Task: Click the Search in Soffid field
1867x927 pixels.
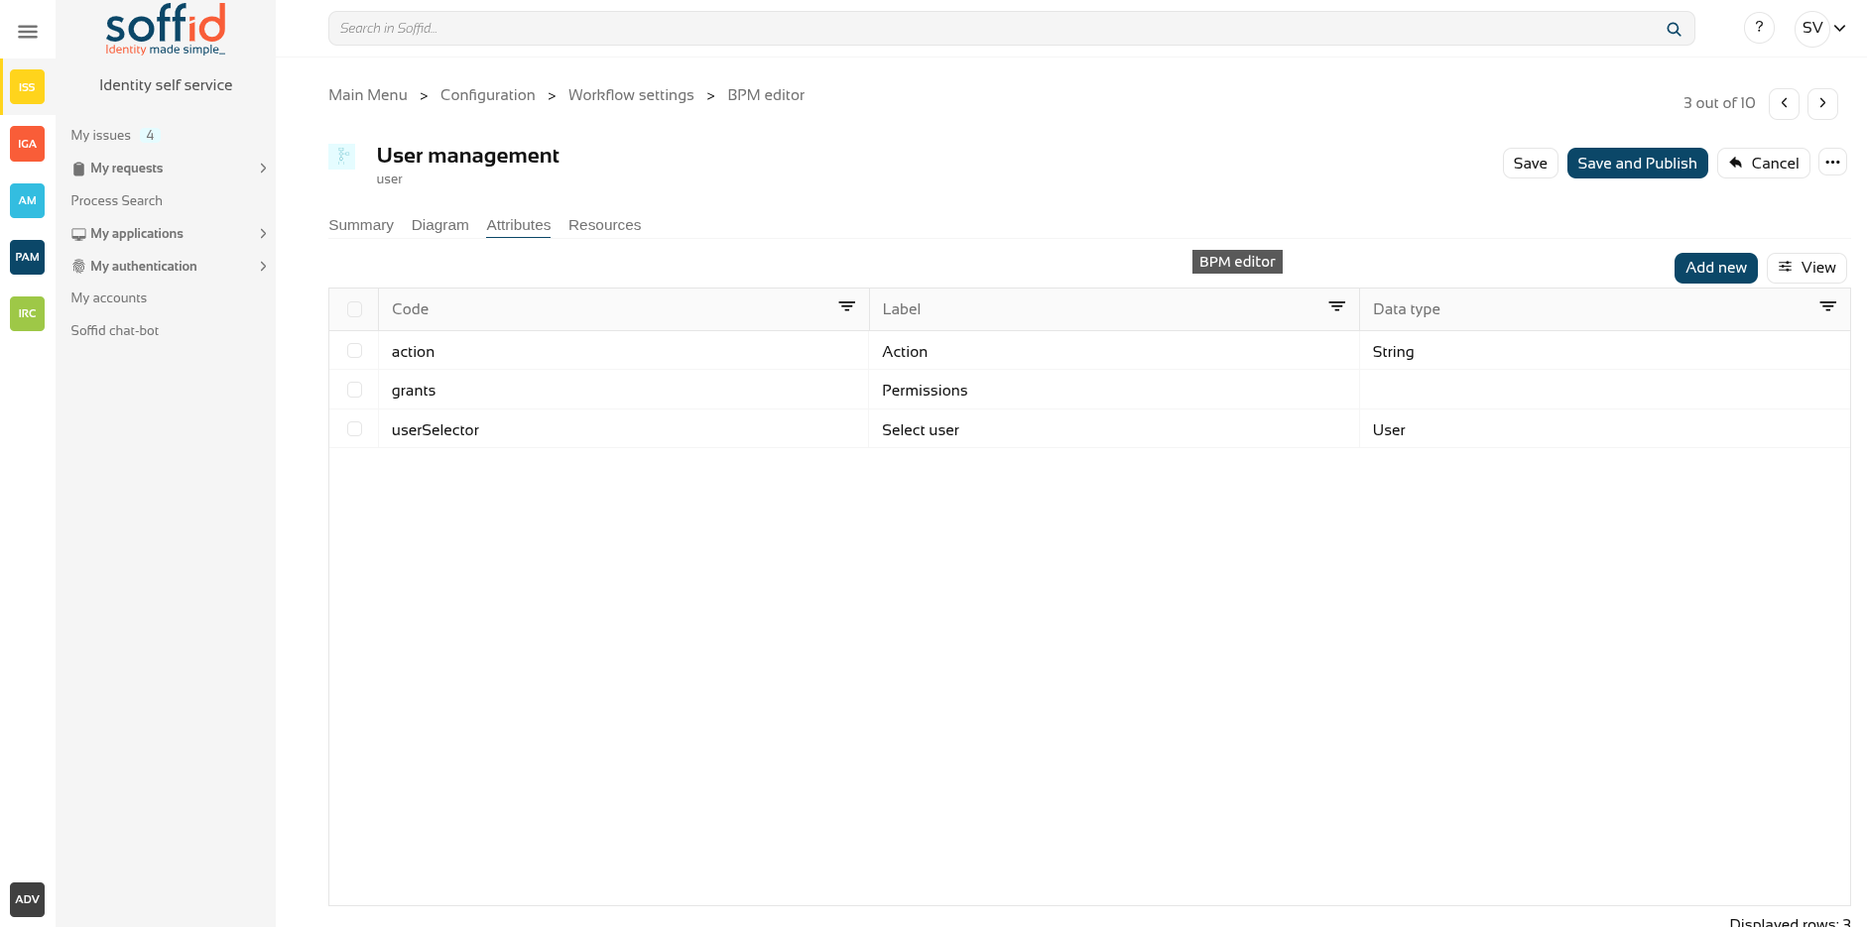Action: click(992, 29)
